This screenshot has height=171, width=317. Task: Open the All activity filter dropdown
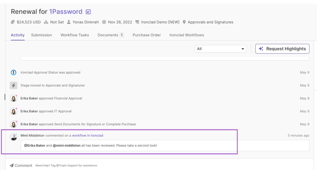click(220, 49)
